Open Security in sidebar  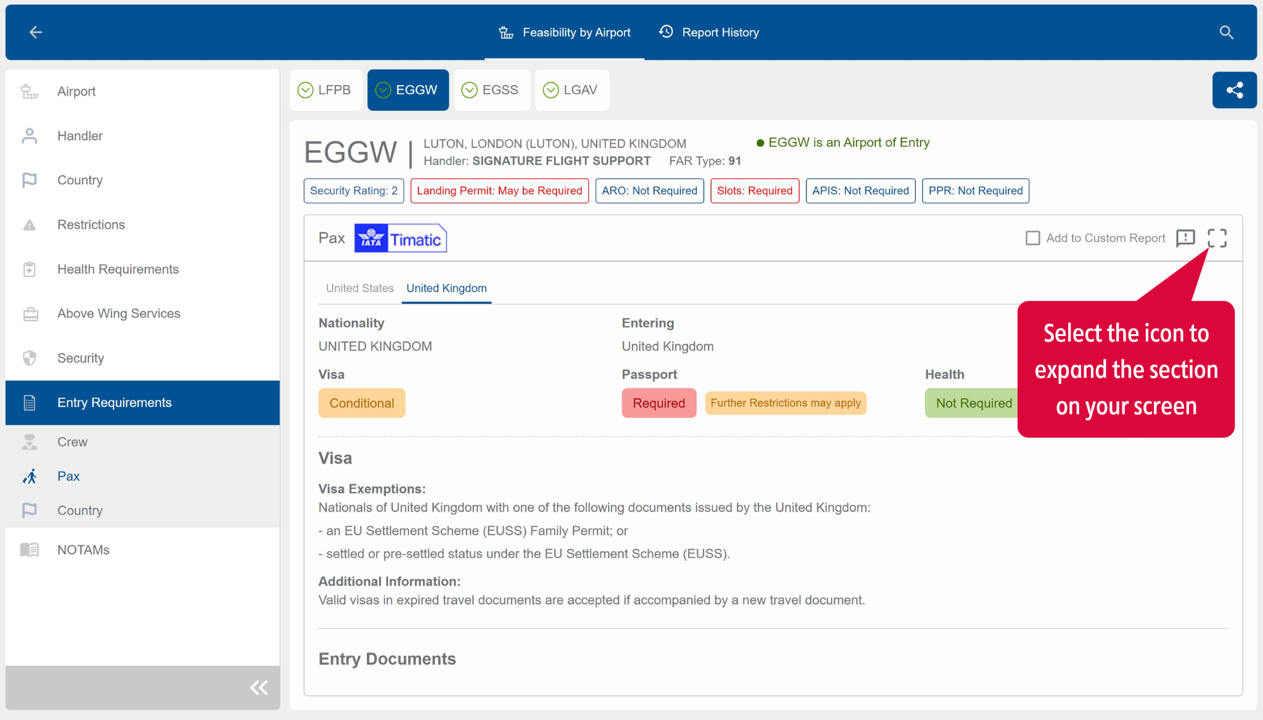(142, 358)
